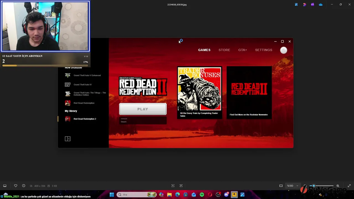Click the Ara taskbar search box
The image size is (354, 199).
coord(137,195)
